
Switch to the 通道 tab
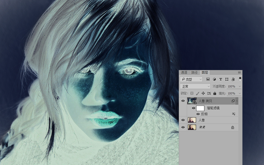click(x=184, y=72)
